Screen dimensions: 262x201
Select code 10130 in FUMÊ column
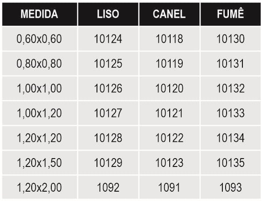coord(231,39)
